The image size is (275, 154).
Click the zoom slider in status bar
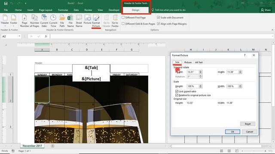click(254, 151)
